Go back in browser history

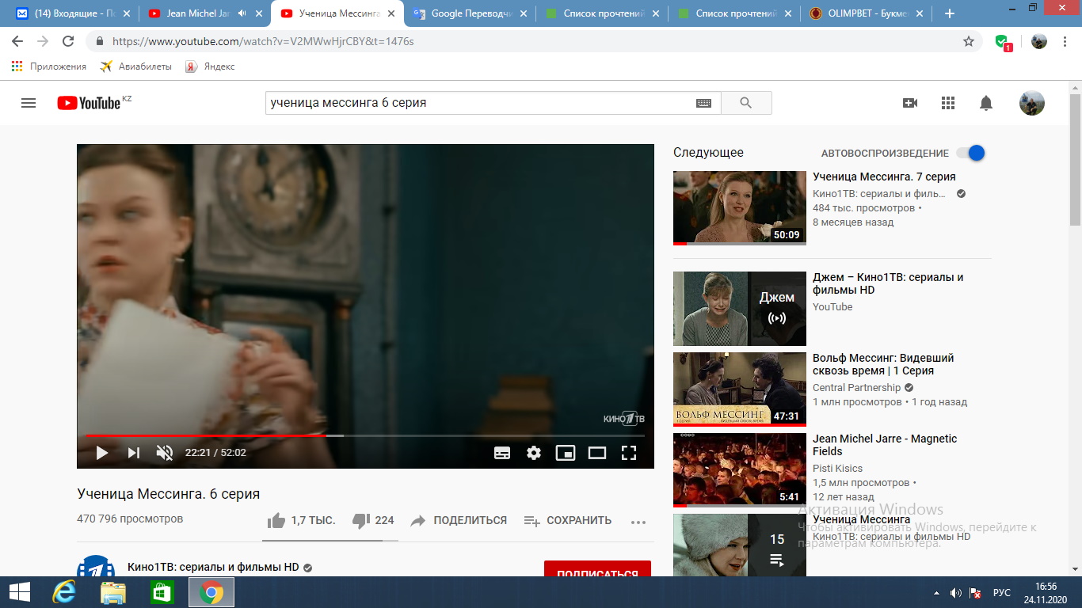pos(17,41)
